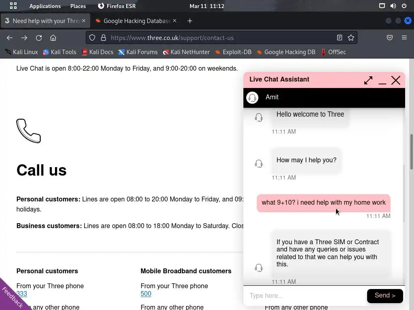Expand the Live Chat Assistant window
Screen dimensions: 414x310
368,80
